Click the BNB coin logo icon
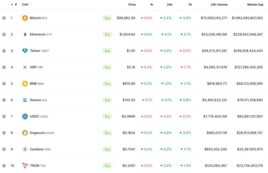 point(25,84)
